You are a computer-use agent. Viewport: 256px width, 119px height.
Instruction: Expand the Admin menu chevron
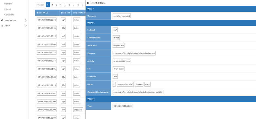click(x=26, y=26)
